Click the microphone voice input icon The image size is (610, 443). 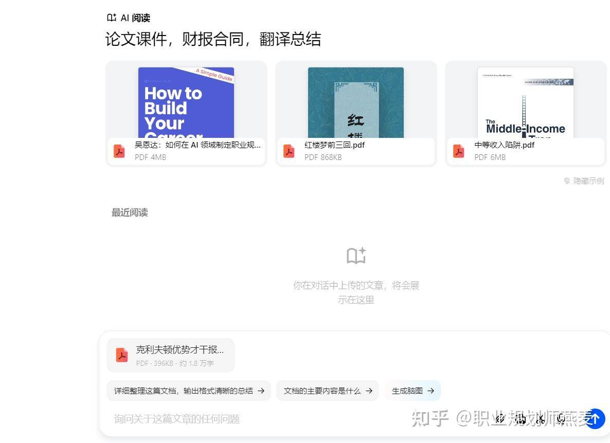(x=561, y=419)
